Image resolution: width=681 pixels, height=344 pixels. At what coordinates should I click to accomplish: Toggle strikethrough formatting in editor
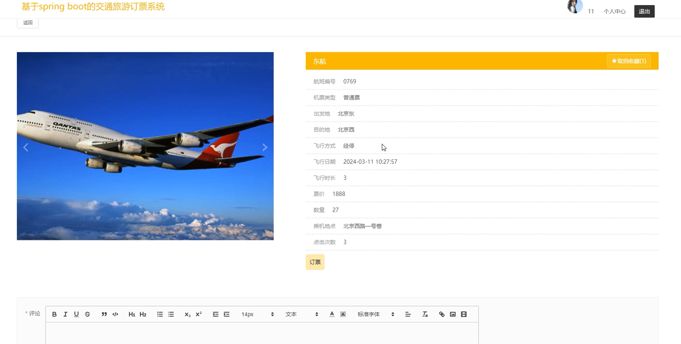[87, 314]
